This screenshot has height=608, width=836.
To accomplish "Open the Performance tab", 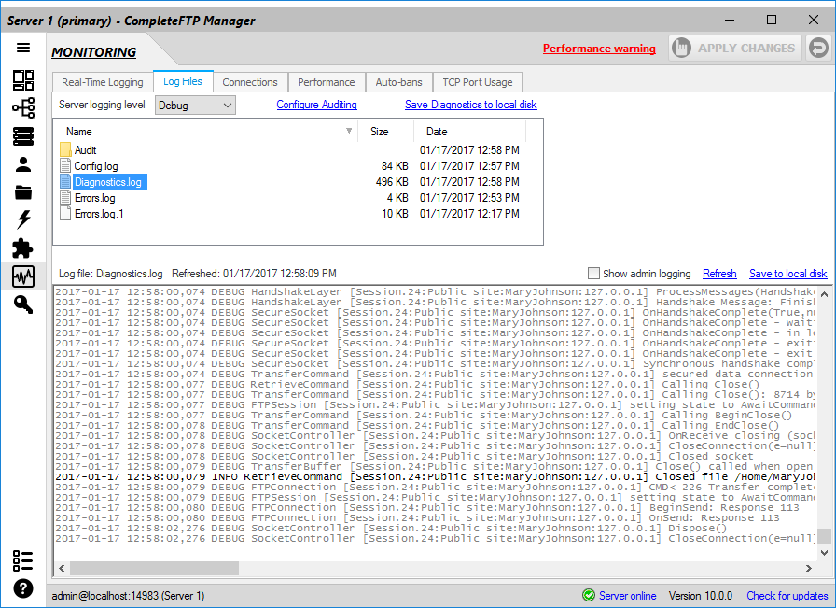I will coord(327,82).
